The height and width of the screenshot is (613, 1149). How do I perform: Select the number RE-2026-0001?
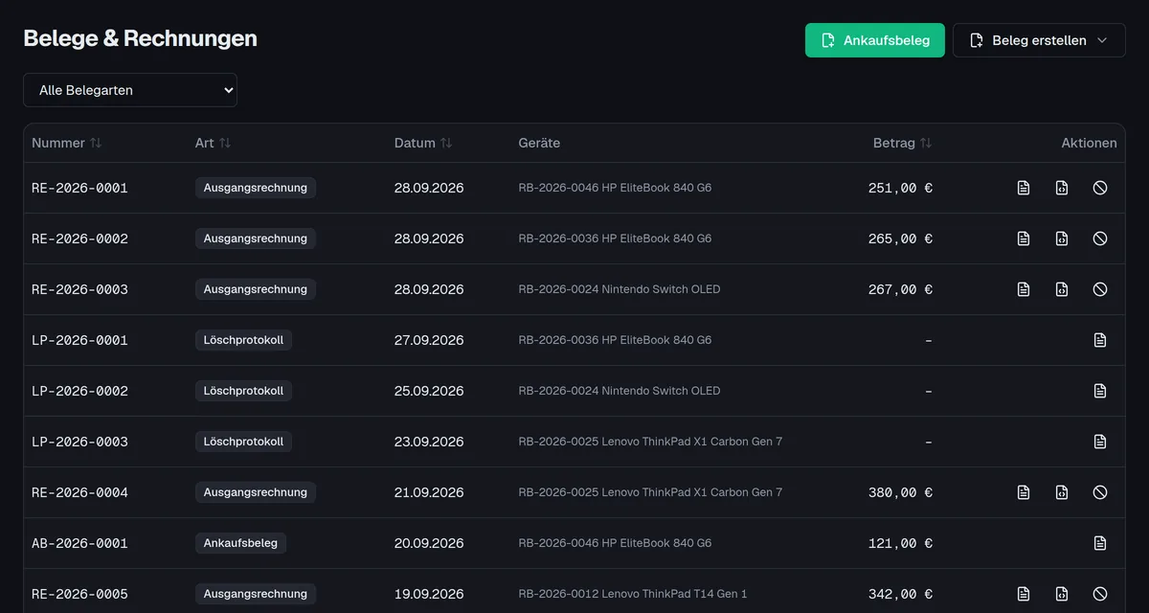[79, 188]
